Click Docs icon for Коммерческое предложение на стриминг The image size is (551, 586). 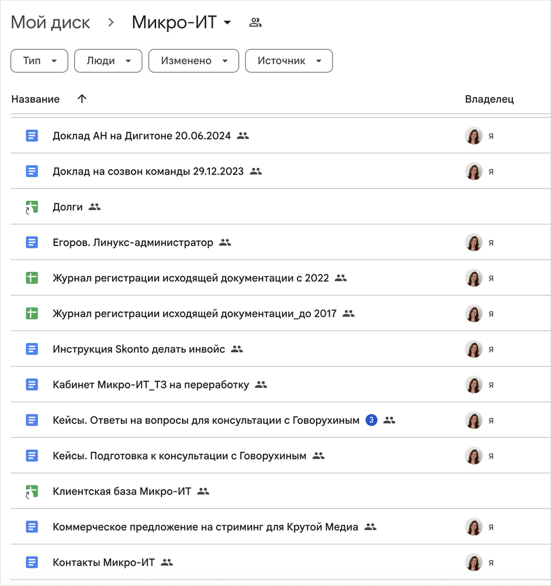(x=32, y=527)
